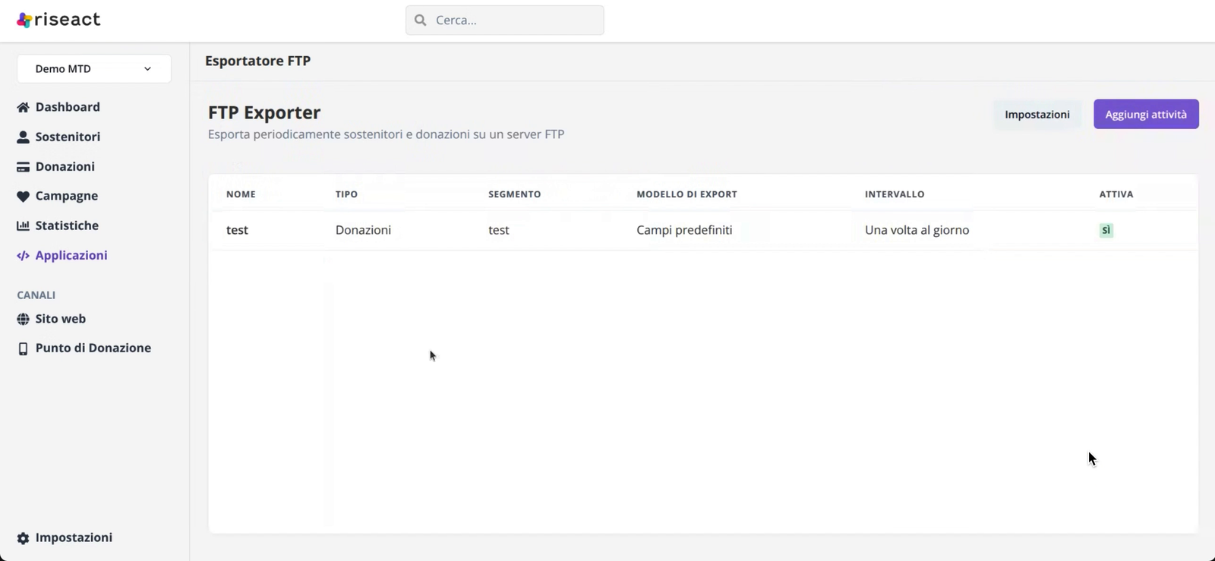This screenshot has width=1215, height=561.
Task: Click the Statistiche chart icon
Action: [23, 225]
